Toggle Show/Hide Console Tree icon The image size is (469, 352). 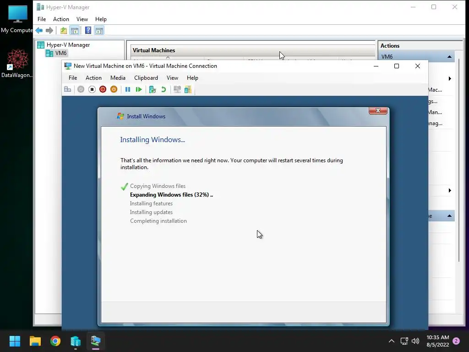75,30
